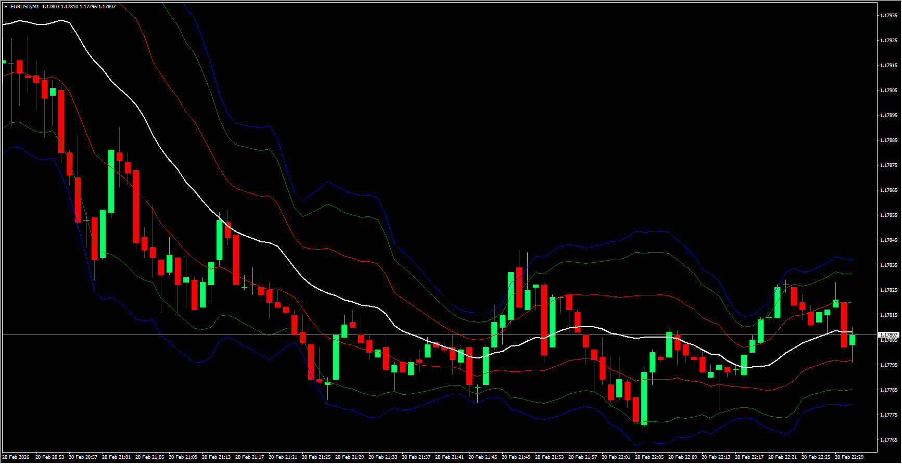Click the 20 Feb 2026 date label
902x464 pixels.
click(16, 457)
